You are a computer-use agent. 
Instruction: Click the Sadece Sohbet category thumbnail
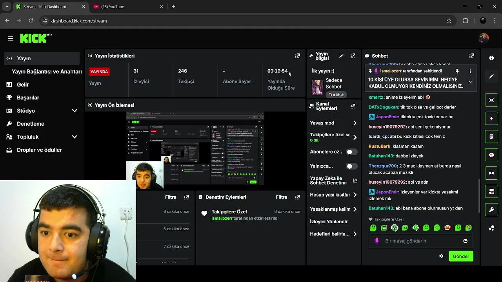317,88
